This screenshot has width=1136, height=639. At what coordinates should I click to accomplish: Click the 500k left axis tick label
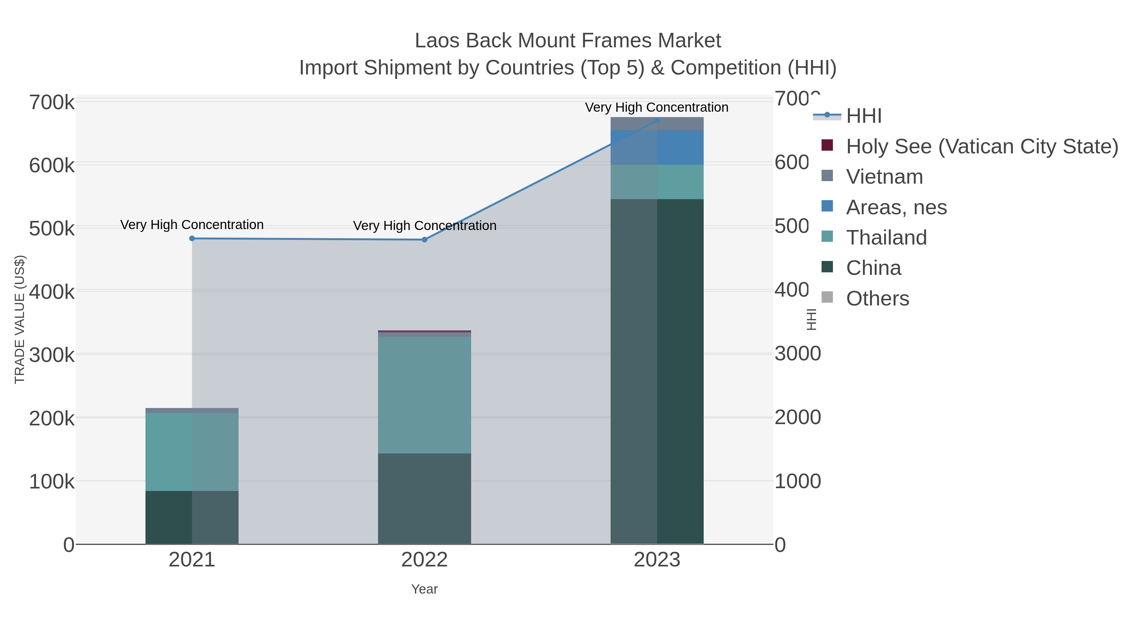tap(52, 229)
